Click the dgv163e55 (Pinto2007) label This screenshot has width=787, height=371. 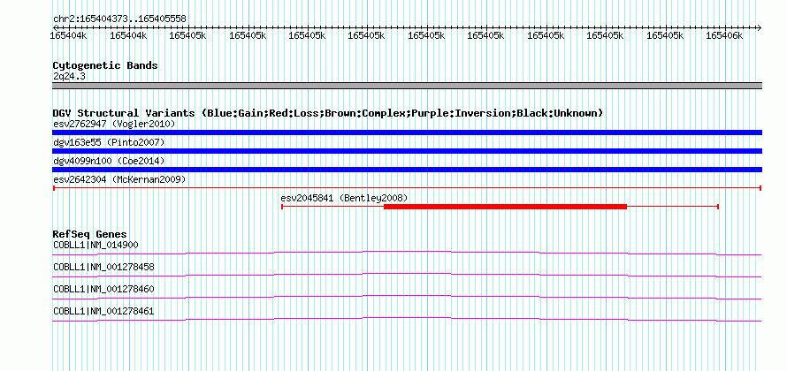[x=109, y=142]
